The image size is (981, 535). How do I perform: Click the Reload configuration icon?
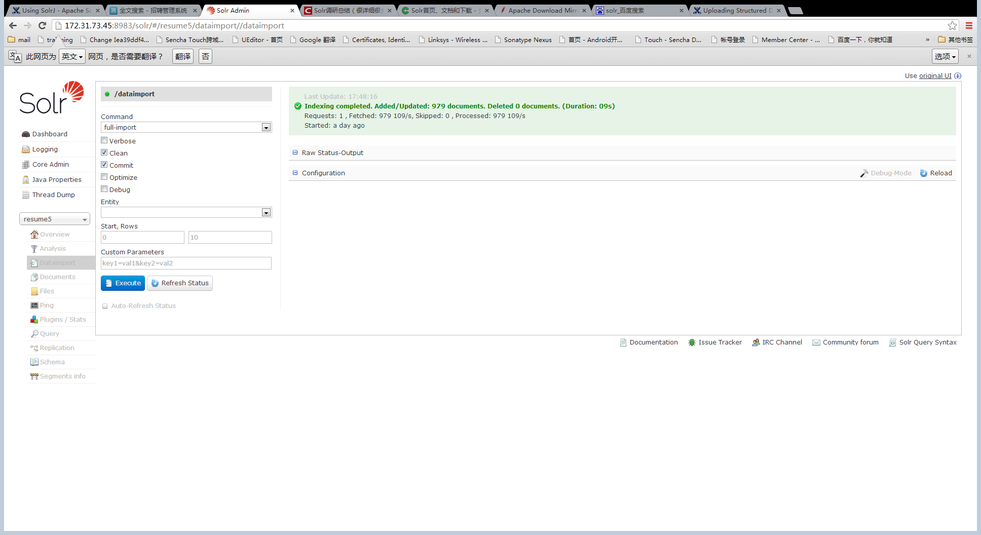coord(924,173)
